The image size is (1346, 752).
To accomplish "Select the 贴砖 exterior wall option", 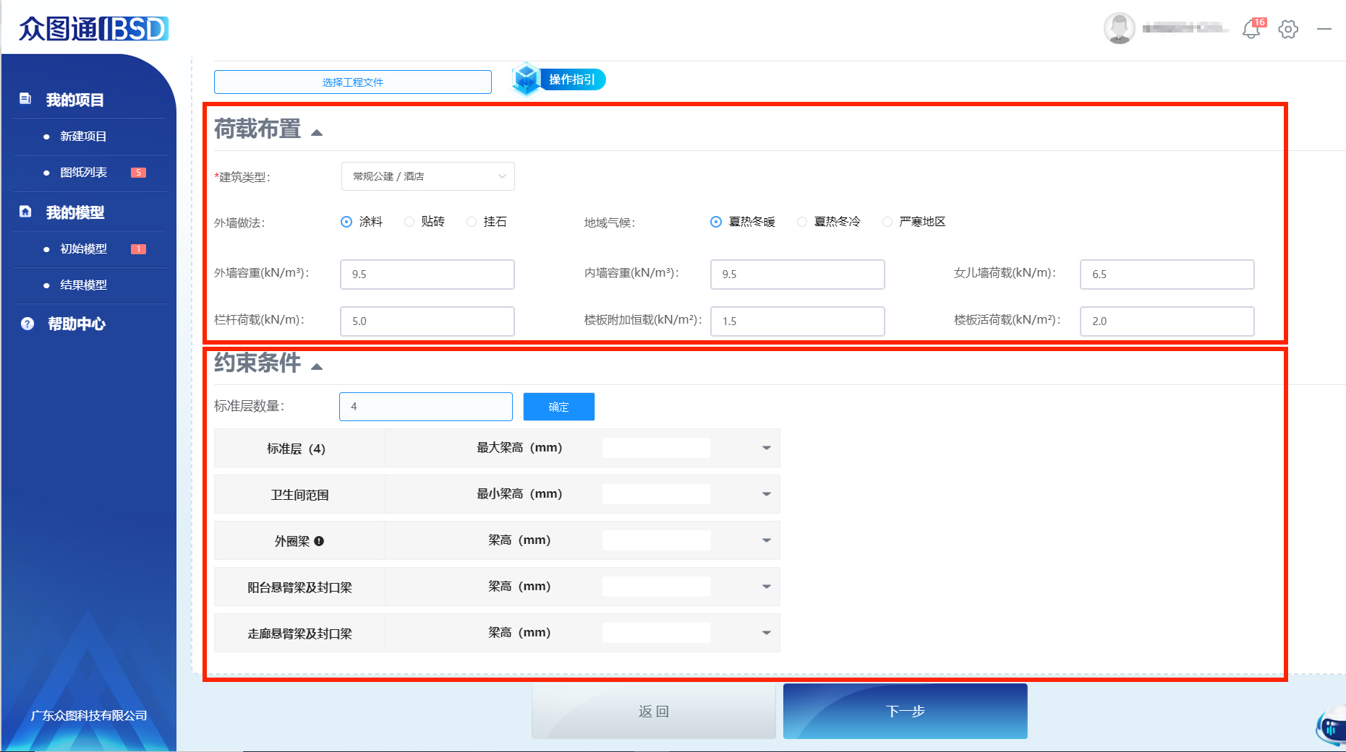I will 410,222.
